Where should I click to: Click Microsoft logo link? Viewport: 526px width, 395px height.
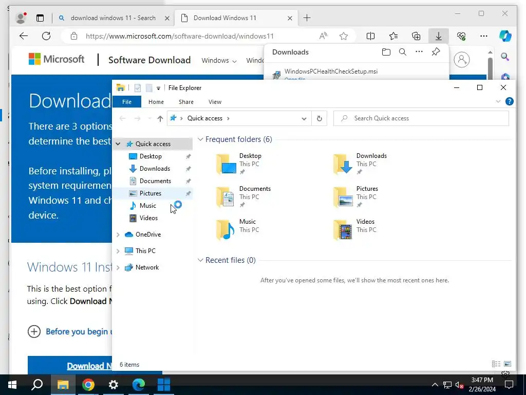[57, 59]
